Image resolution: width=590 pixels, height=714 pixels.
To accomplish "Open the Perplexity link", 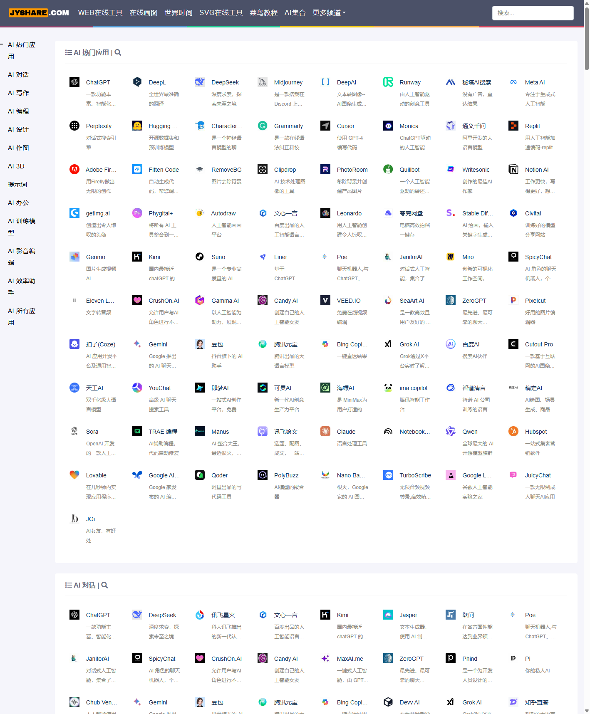I will (x=99, y=126).
